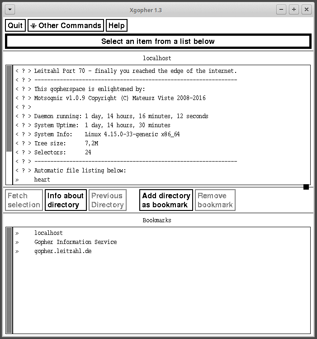Select the localhost bookmark
Viewport: 317px width, 339px height.
point(48,233)
